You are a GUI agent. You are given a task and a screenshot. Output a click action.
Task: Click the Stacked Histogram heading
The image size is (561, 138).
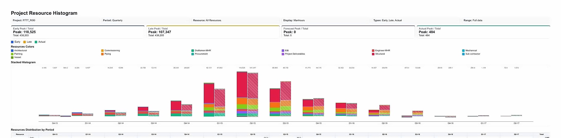[x=23, y=62]
